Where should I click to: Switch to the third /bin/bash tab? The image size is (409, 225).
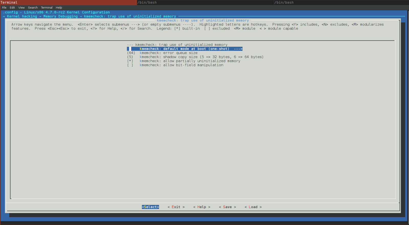pos(341,3)
